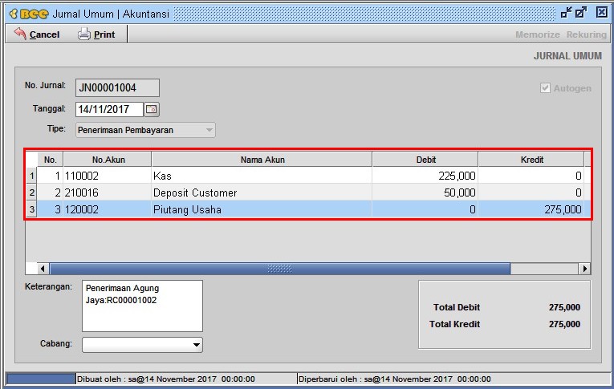Screen dimensions: 614x389
Task: Click the Diperbarui oleh status bar entry
Action: click(395, 379)
